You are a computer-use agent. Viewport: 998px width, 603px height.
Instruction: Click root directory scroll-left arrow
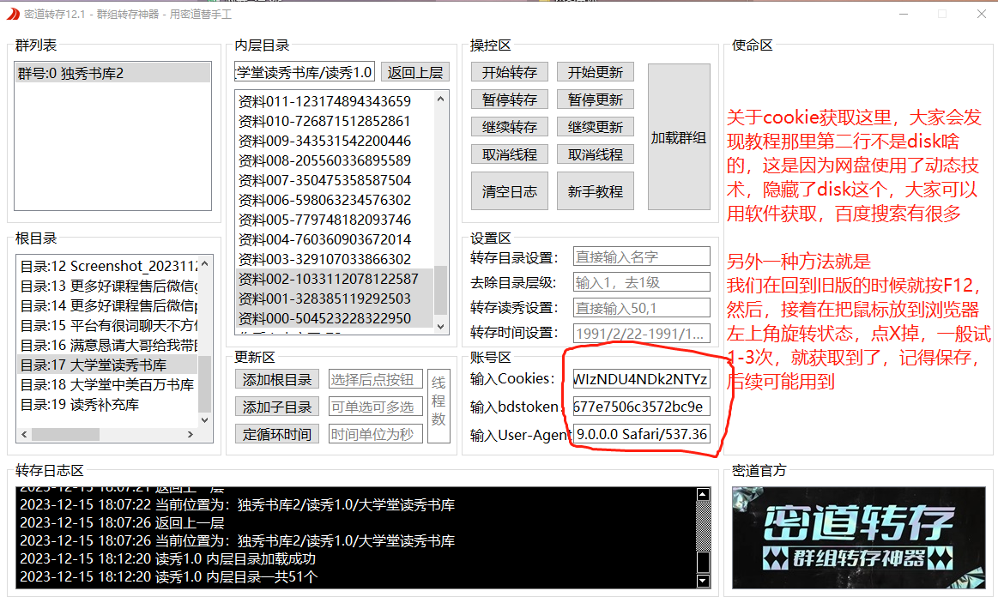(x=24, y=434)
